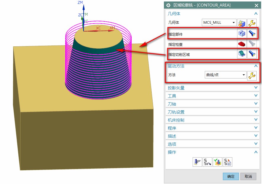Click the edit geometry wrench icon
The width and height of the screenshot is (262, 184).
pyautogui.click(x=252, y=23)
